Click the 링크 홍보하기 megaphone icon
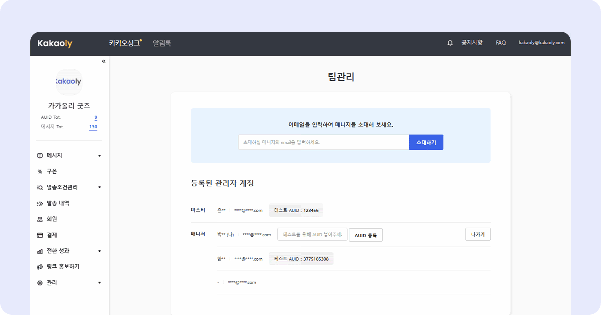 click(x=40, y=267)
